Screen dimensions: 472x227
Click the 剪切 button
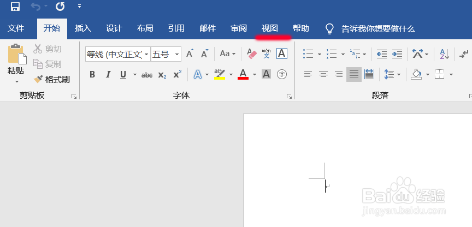tap(48, 49)
